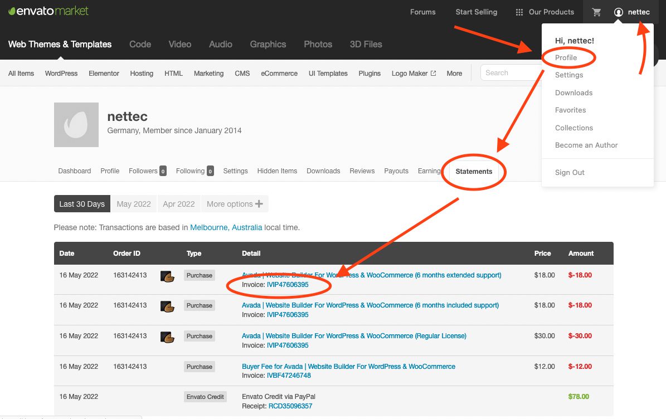Choose Become an Author from account menu
Viewport: 666px width, 419px height.
click(x=586, y=145)
